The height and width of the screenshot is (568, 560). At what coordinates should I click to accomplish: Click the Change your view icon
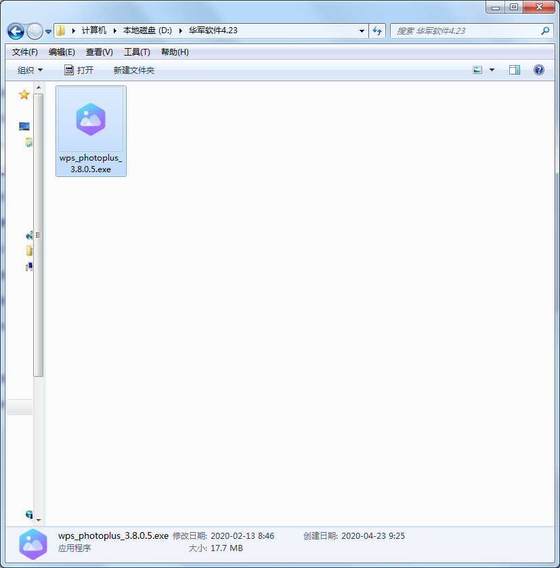[x=476, y=70]
